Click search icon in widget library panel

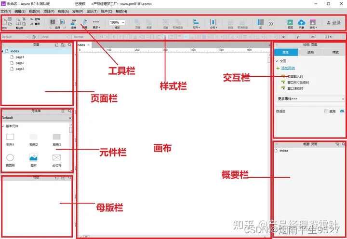pyautogui.click(x=69, y=111)
